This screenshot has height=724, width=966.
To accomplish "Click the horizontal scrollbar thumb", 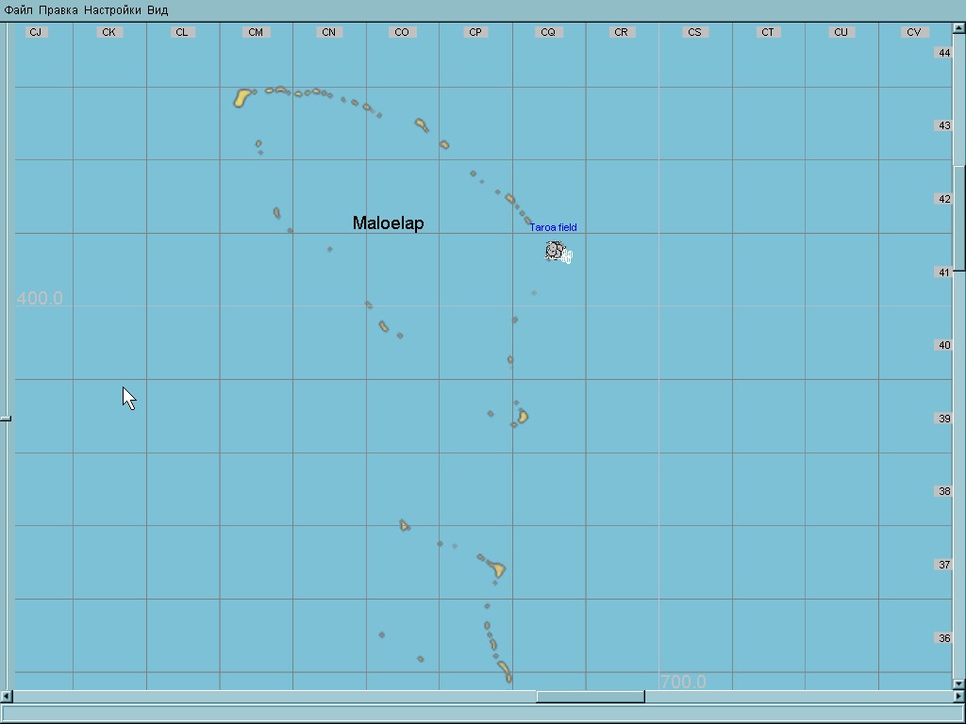I will click(591, 697).
